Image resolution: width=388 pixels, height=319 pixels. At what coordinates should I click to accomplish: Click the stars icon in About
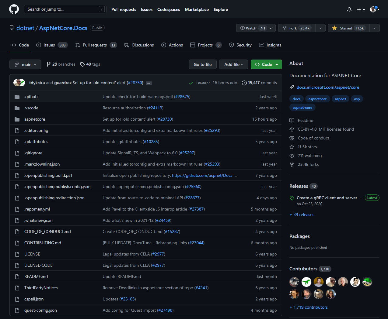coord(292,147)
